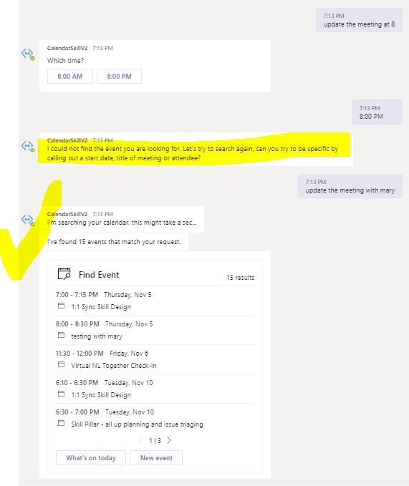The width and height of the screenshot is (409, 486).
Task: Click the sent '8:00 PM' user message bubble
Action: (x=377, y=112)
